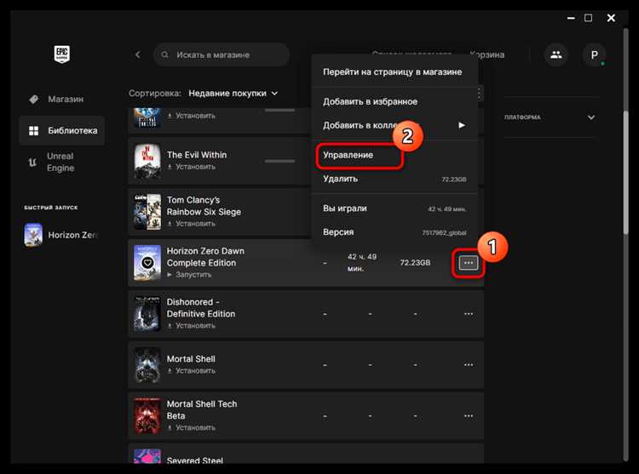Open options dots for Dishonored
Screen dimensions: 639x474
coord(469,314)
